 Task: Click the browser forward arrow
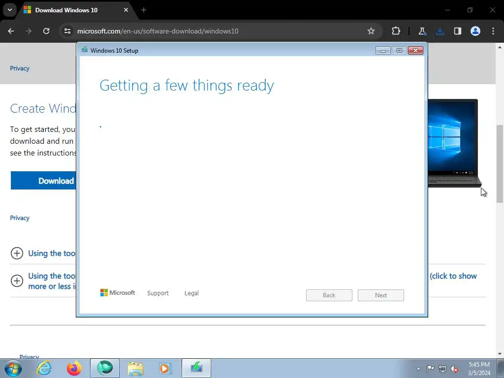tap(29, 31)
